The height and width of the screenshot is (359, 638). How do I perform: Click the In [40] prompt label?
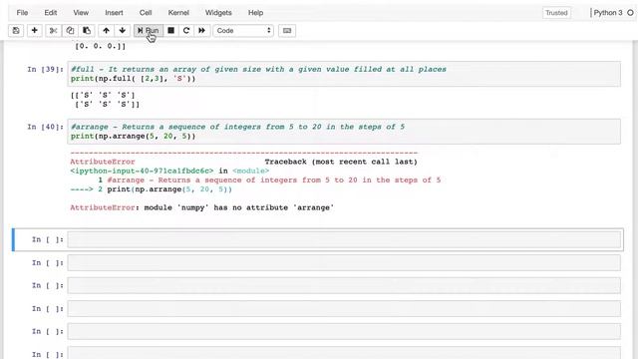45,127
